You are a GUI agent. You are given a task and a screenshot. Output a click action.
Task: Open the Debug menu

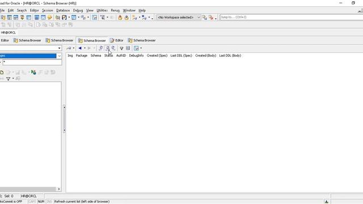tap(78, 10)
